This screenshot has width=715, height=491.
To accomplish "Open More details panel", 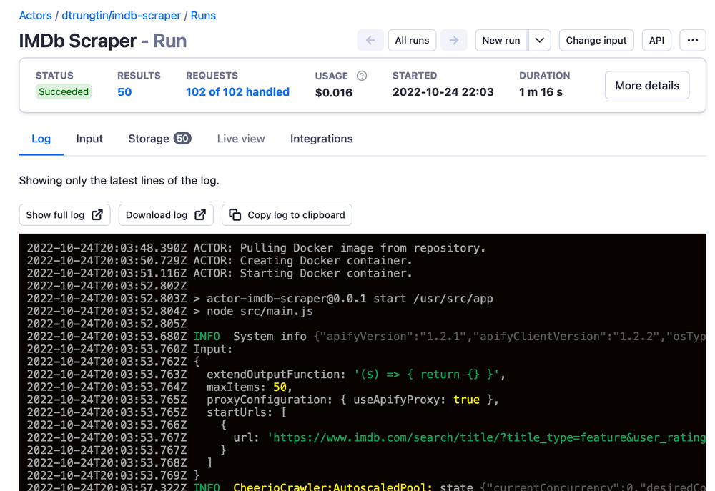I will [646, 85].
